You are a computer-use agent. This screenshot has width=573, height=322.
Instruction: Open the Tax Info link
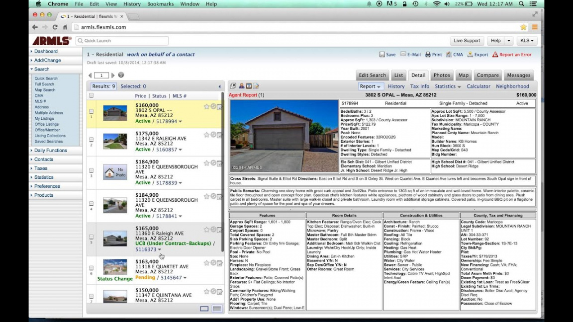tap(419, 86)
